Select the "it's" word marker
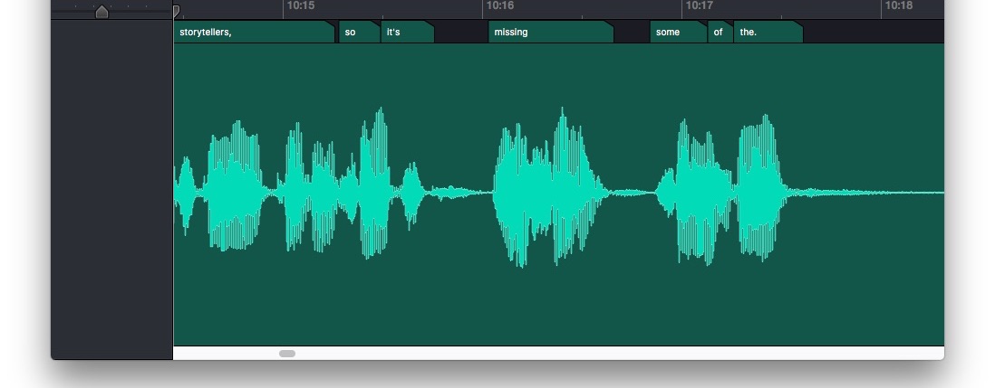 [x=408, y=32]
